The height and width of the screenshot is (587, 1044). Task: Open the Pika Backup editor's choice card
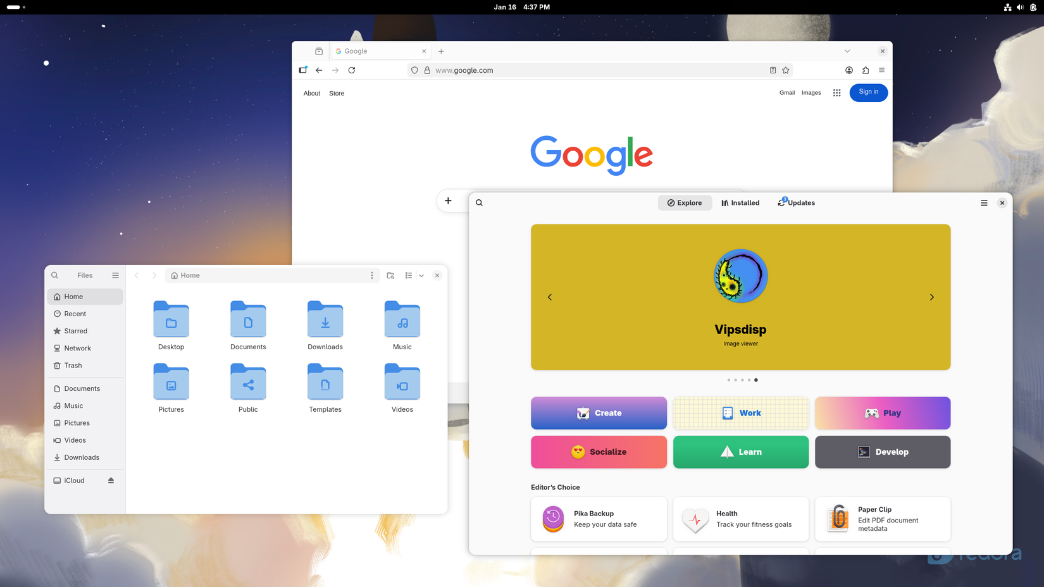(x=599, y=519)
